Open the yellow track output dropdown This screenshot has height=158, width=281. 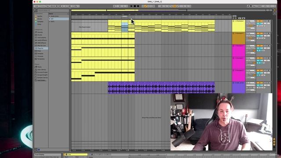click(251, 28)
